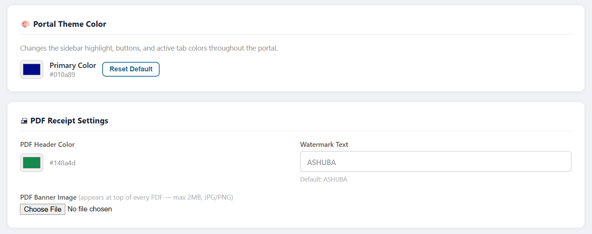
Task: Click the Reset Default button
Action: coord(131,69)
